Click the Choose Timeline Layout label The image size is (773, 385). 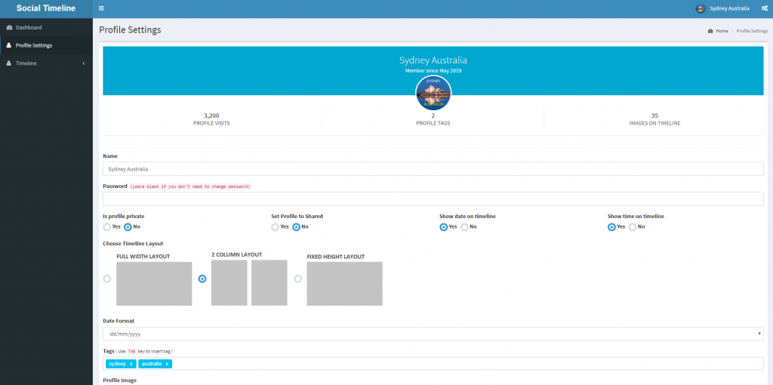[133, 244]
